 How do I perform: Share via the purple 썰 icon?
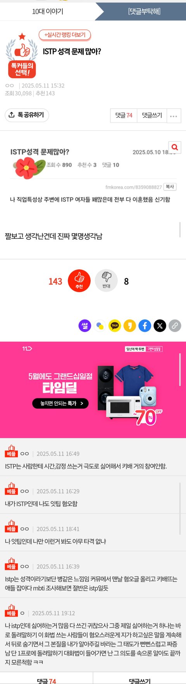click(84, 326)
